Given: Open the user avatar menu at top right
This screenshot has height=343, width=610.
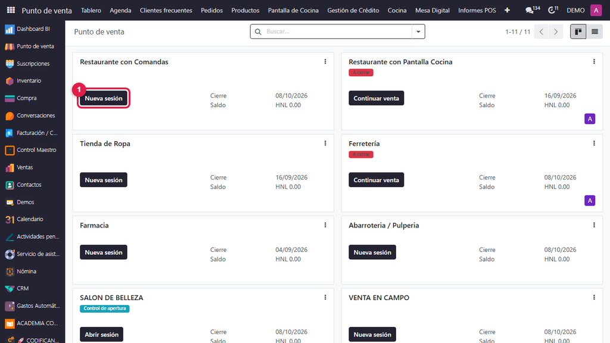Looking at the screenshot, I should tap(596, 11).
